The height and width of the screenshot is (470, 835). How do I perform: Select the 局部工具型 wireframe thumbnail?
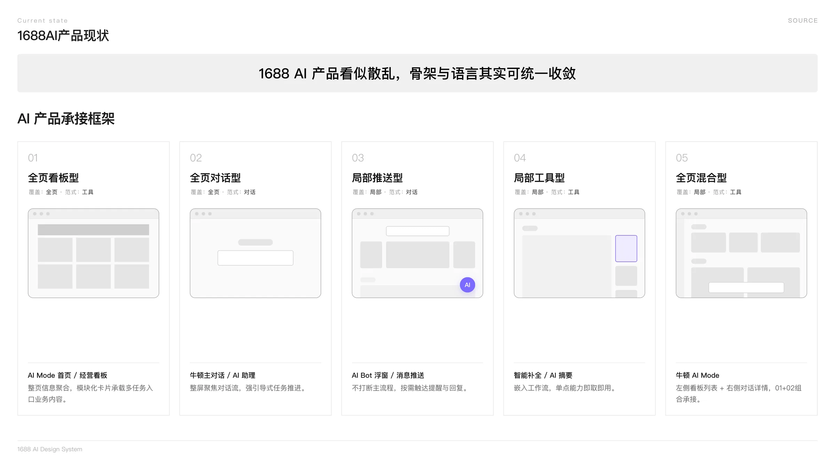[579, 253]
